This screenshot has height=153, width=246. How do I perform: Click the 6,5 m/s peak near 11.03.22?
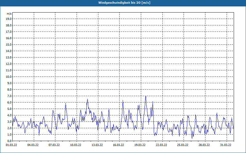(87, 99)
